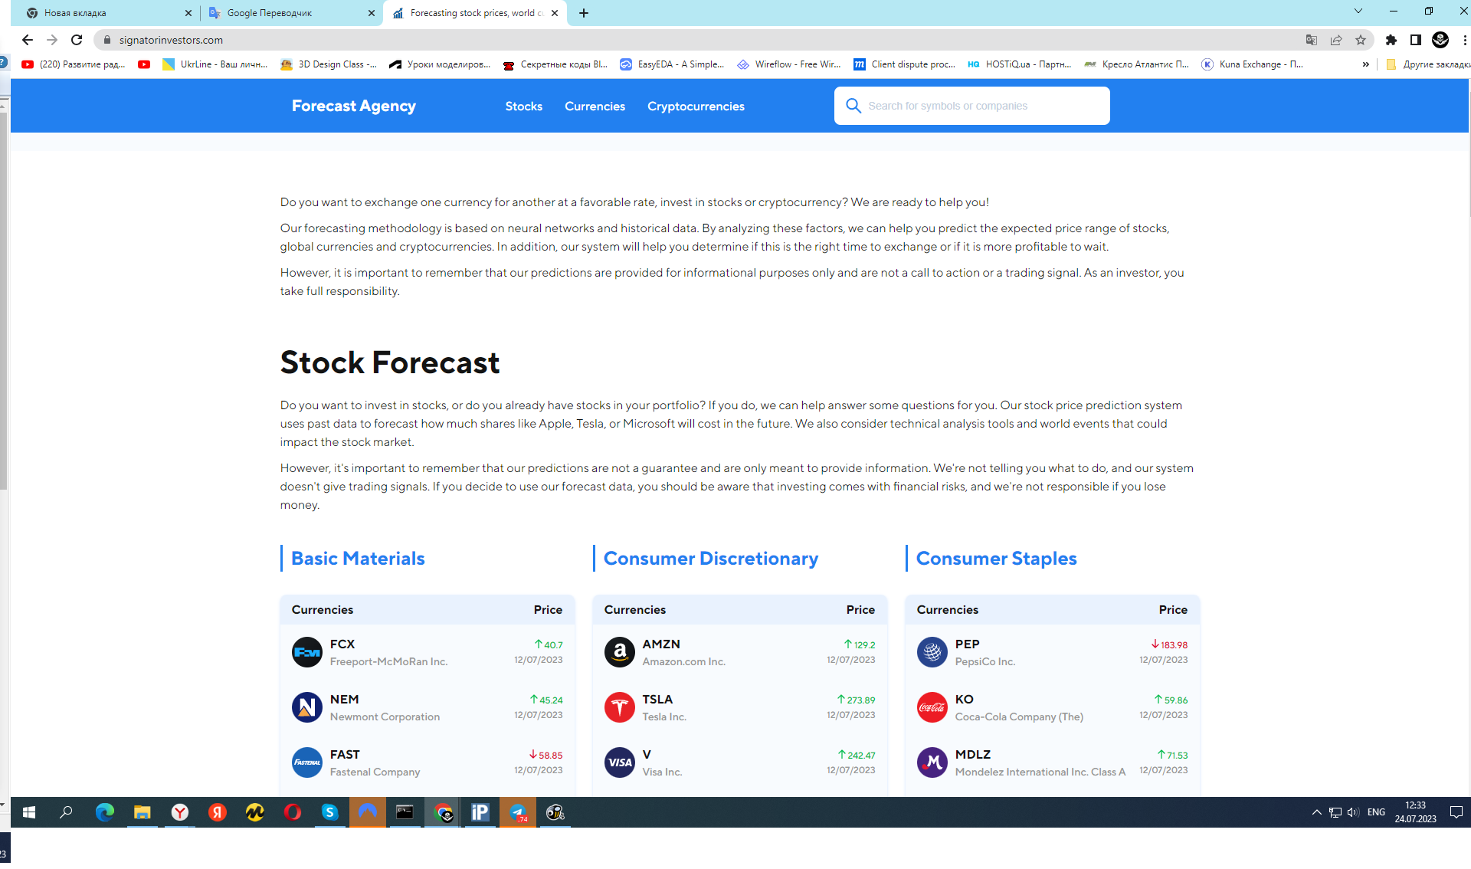The width and height of the screenshot is (1471, 869).
Task: Click the PepsiCo logo icon
Action: (x=932, y=652)
